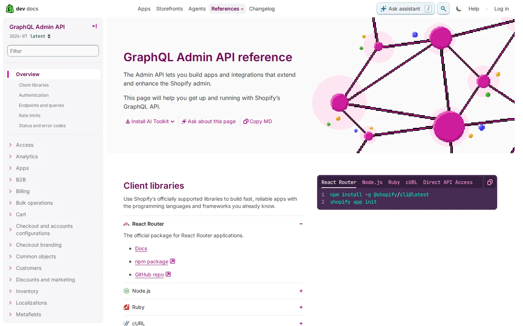Toggle dark mode moon icon
The width and height of the screenshot is (523, 326).
tap(459, 9)
